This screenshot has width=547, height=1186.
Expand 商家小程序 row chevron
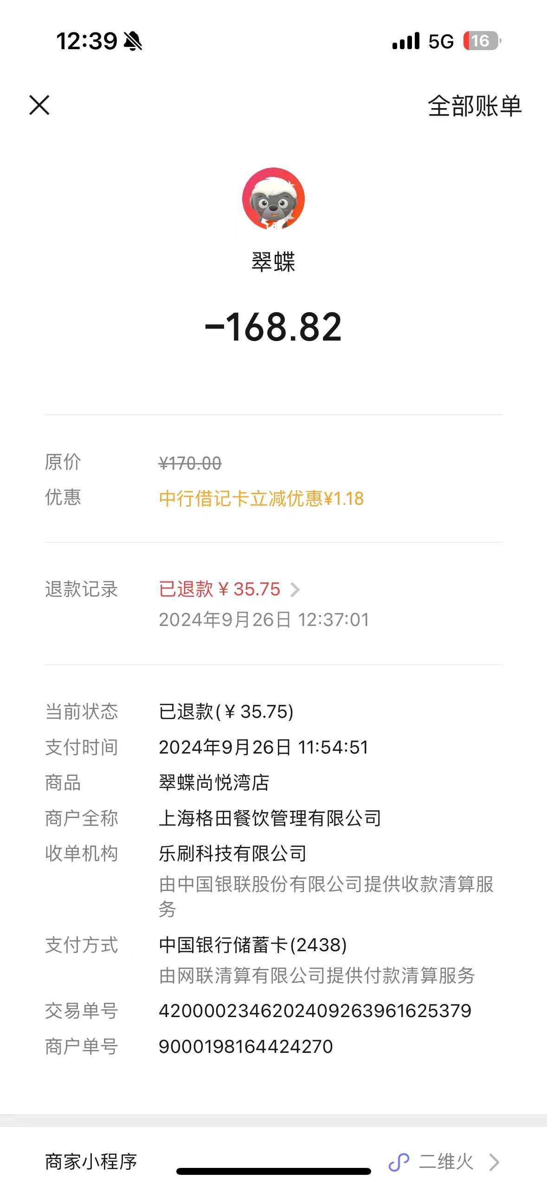click(494, 1162)
